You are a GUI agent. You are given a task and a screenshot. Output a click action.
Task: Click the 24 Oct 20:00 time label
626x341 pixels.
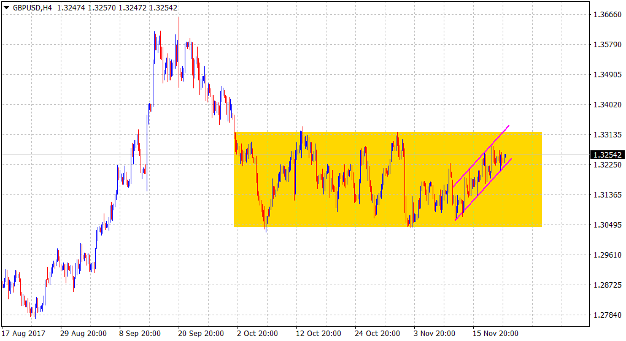377,334
